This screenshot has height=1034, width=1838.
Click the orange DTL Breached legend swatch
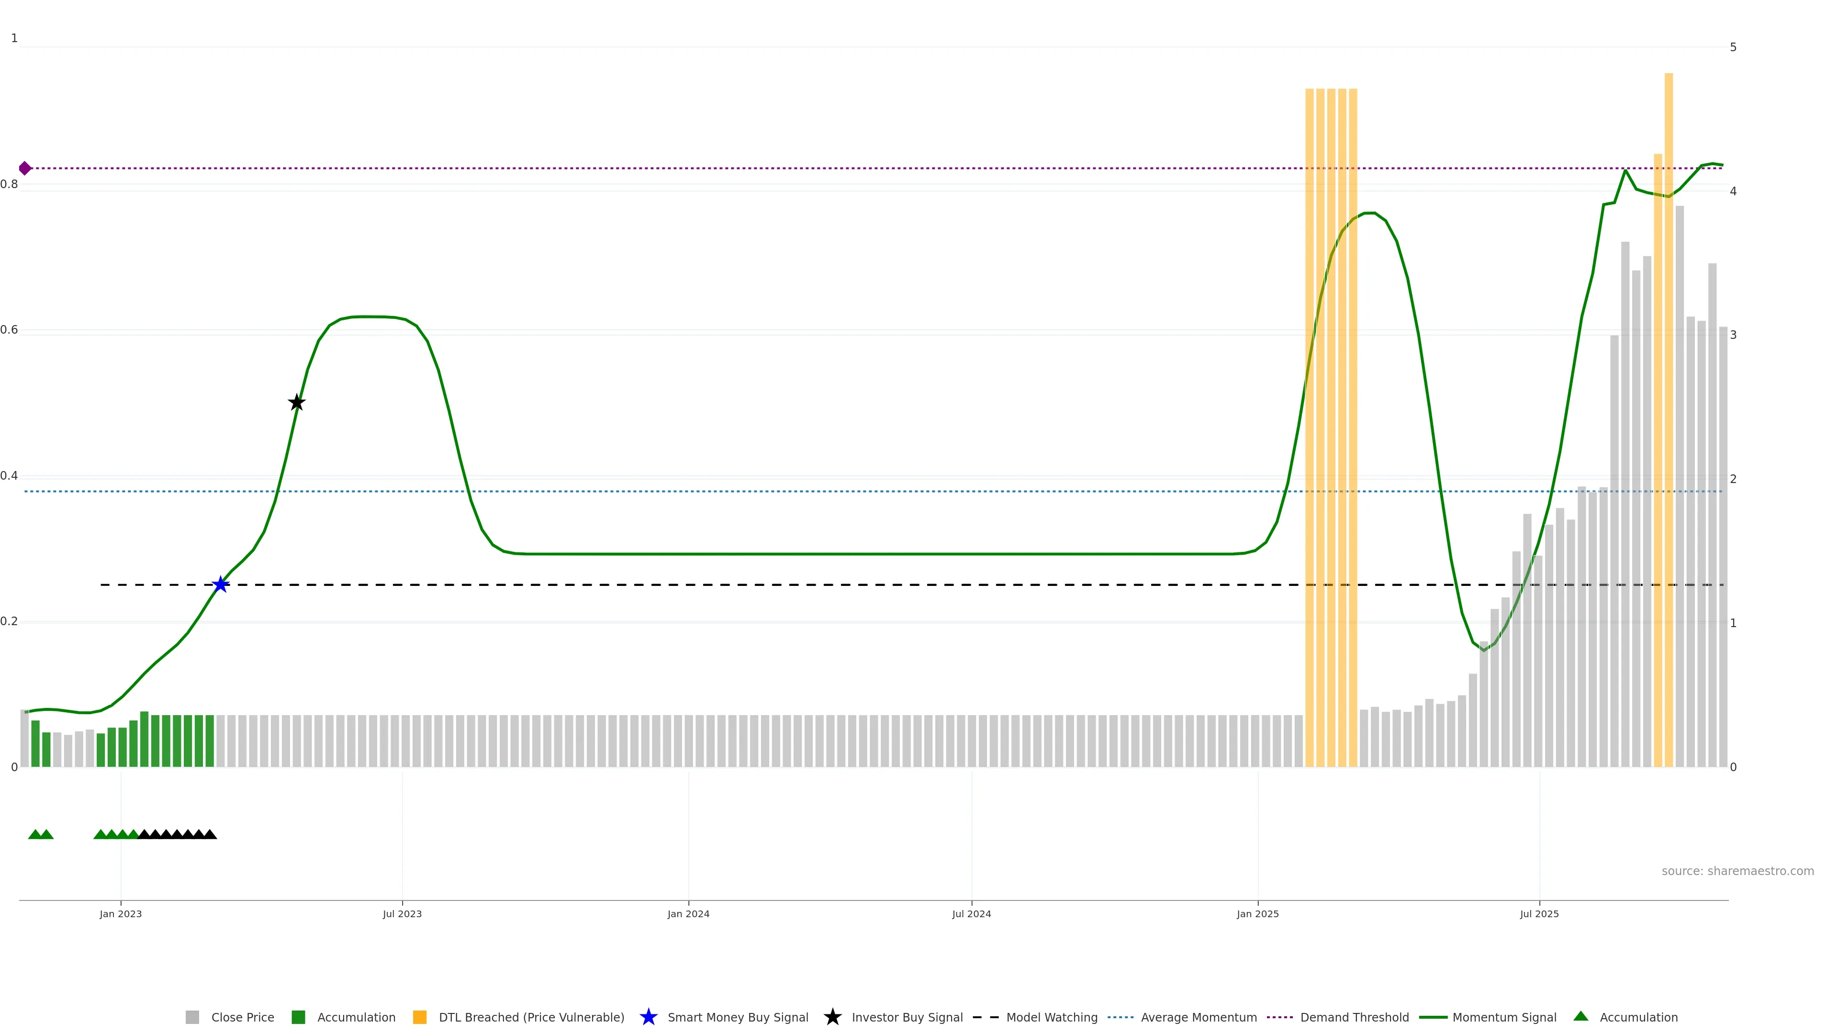point(420,1017)
